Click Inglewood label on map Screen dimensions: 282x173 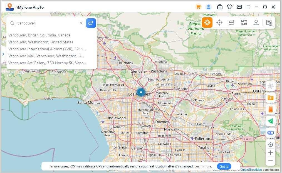(x=117, y=118)
